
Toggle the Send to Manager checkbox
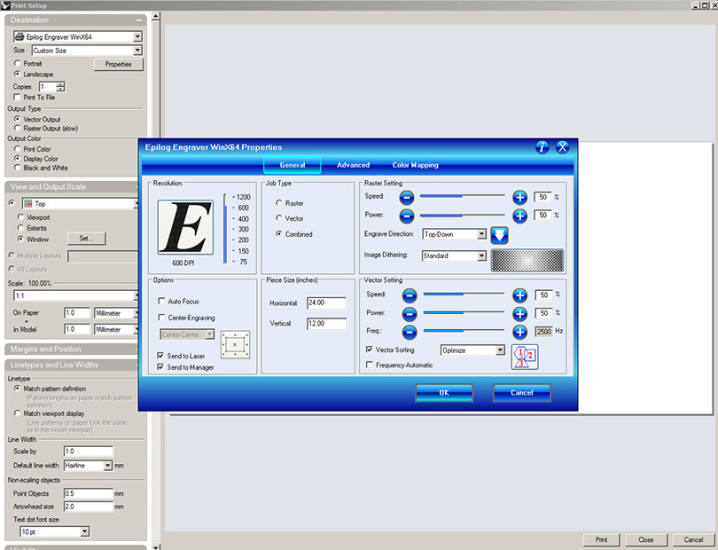point(160,367)
